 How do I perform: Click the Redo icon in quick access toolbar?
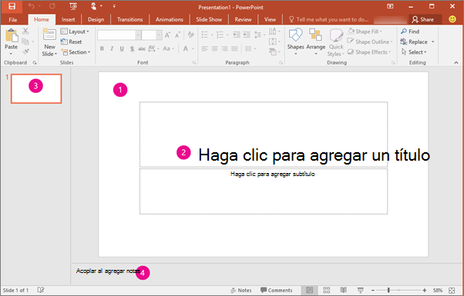(52, 6)
